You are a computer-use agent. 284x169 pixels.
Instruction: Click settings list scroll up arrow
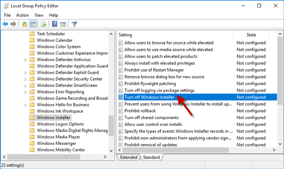[280, 34]
